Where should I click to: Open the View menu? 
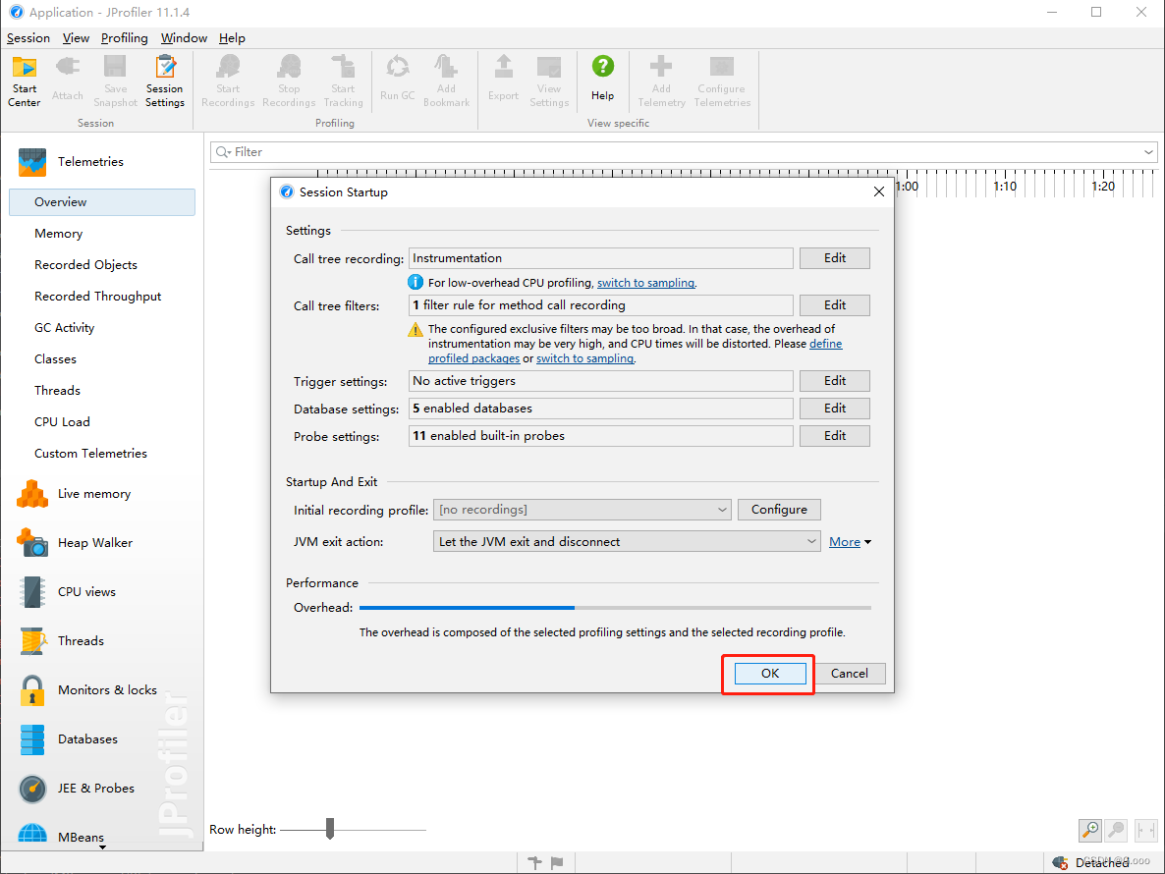coord(76,38)
